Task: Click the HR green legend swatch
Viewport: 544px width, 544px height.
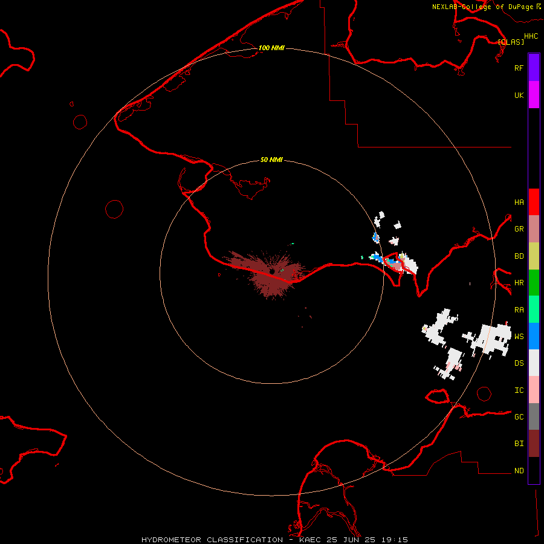Action: click(534, 283)
